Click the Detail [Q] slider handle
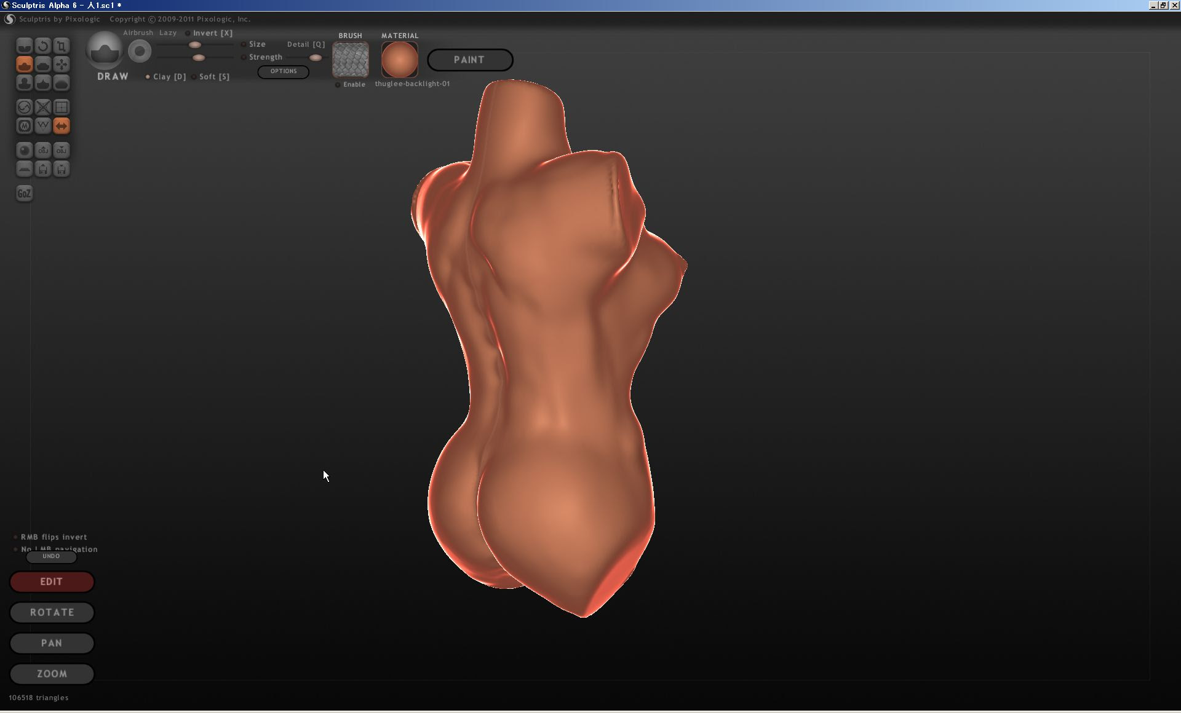The width and height of the screenshot is (1181, 713). pos(315,58)
